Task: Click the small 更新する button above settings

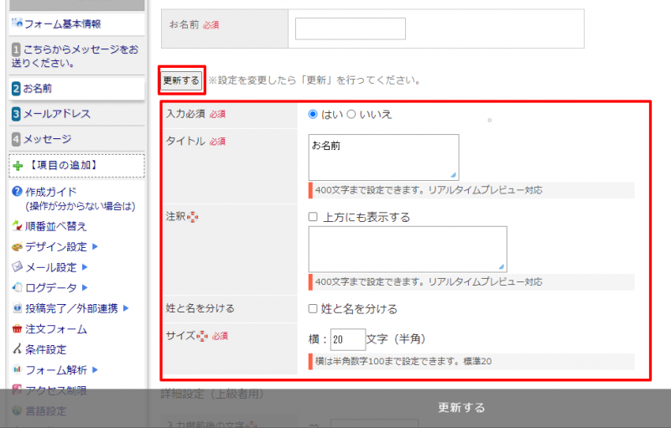Action: (181, 80)
